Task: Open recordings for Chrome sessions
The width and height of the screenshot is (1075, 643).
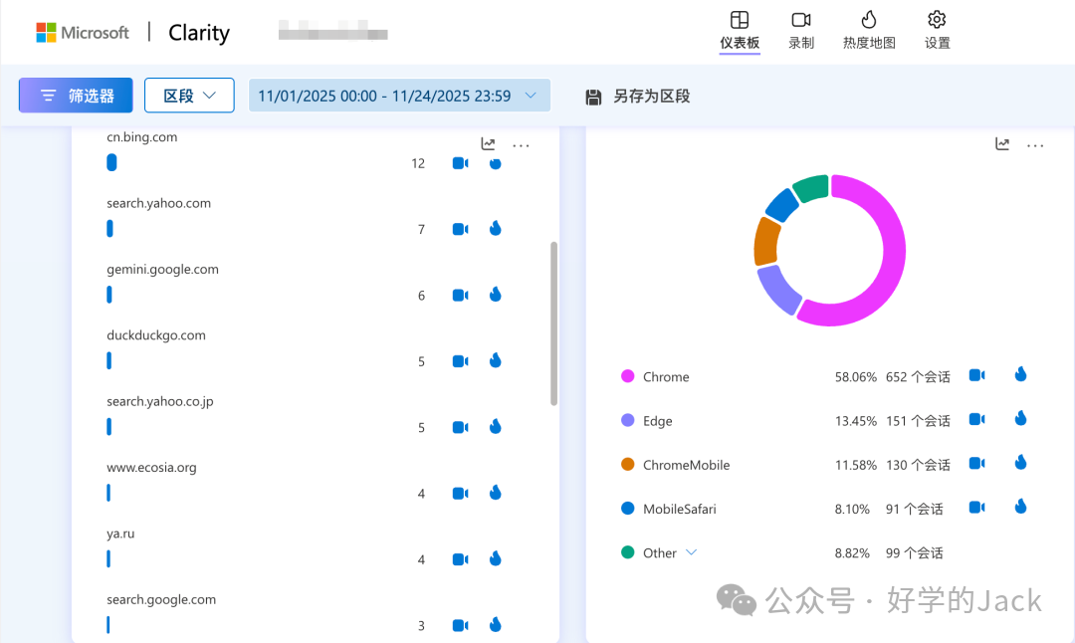Action: click(x=977, y=375)
